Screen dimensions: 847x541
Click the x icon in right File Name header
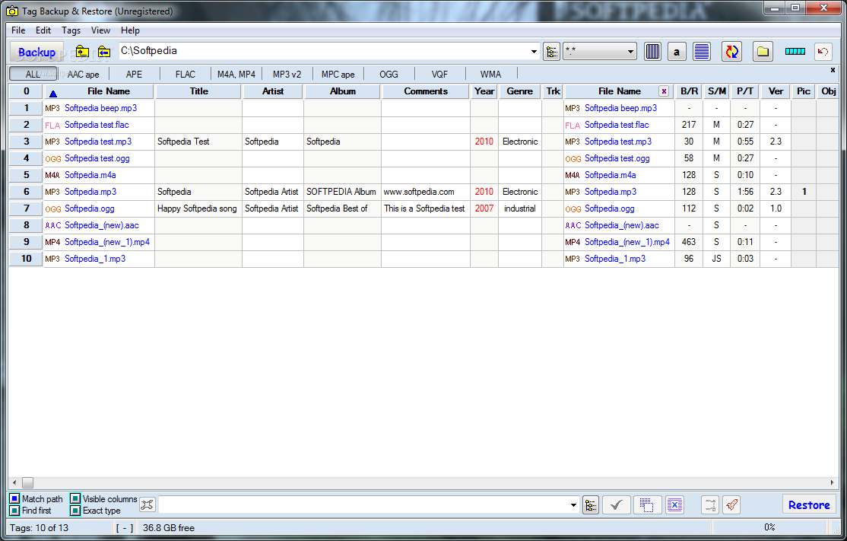(664, 91)
